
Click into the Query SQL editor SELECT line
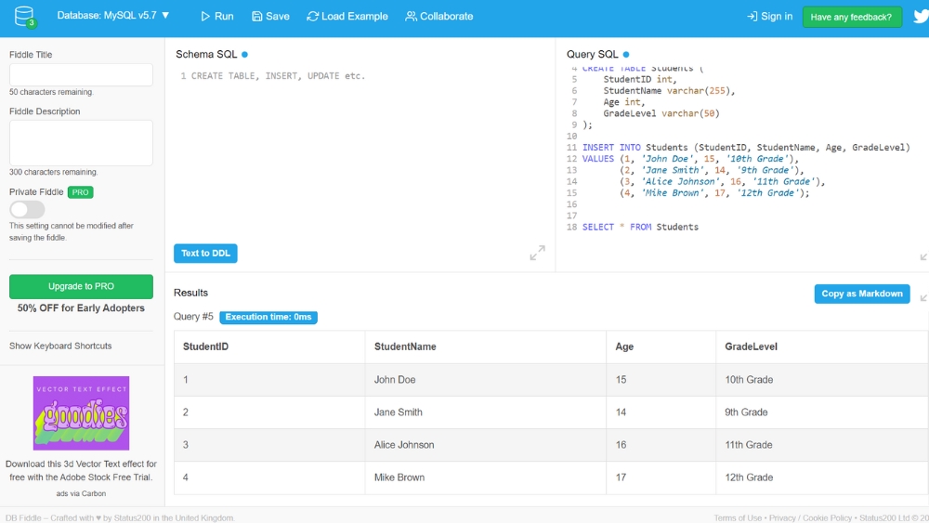(640, 227)
